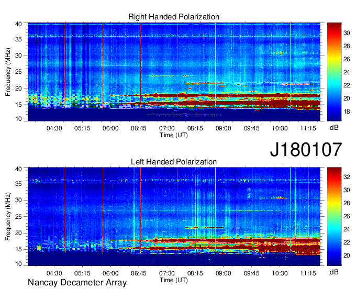Click the Right Handed Polarization spectrogram image
Viewport: 356px width, 289px height.
[x=174, y=72]
